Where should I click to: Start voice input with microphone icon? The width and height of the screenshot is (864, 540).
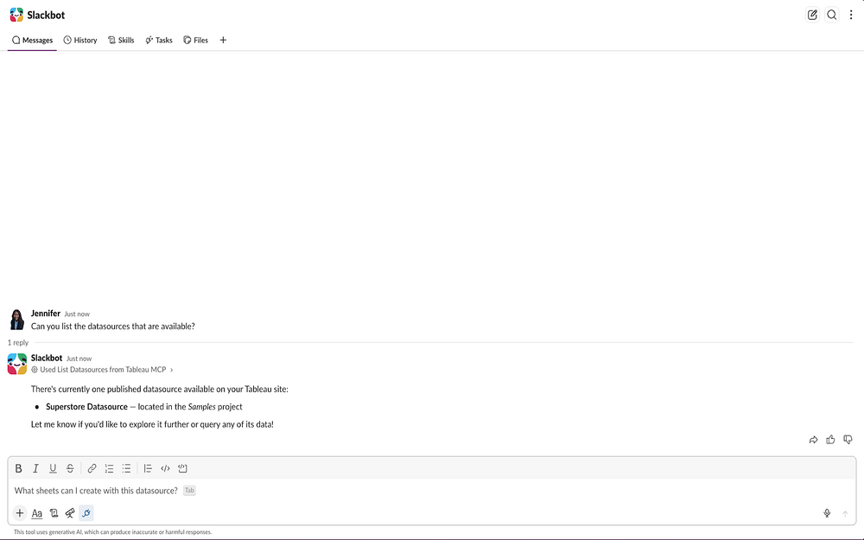827,513
